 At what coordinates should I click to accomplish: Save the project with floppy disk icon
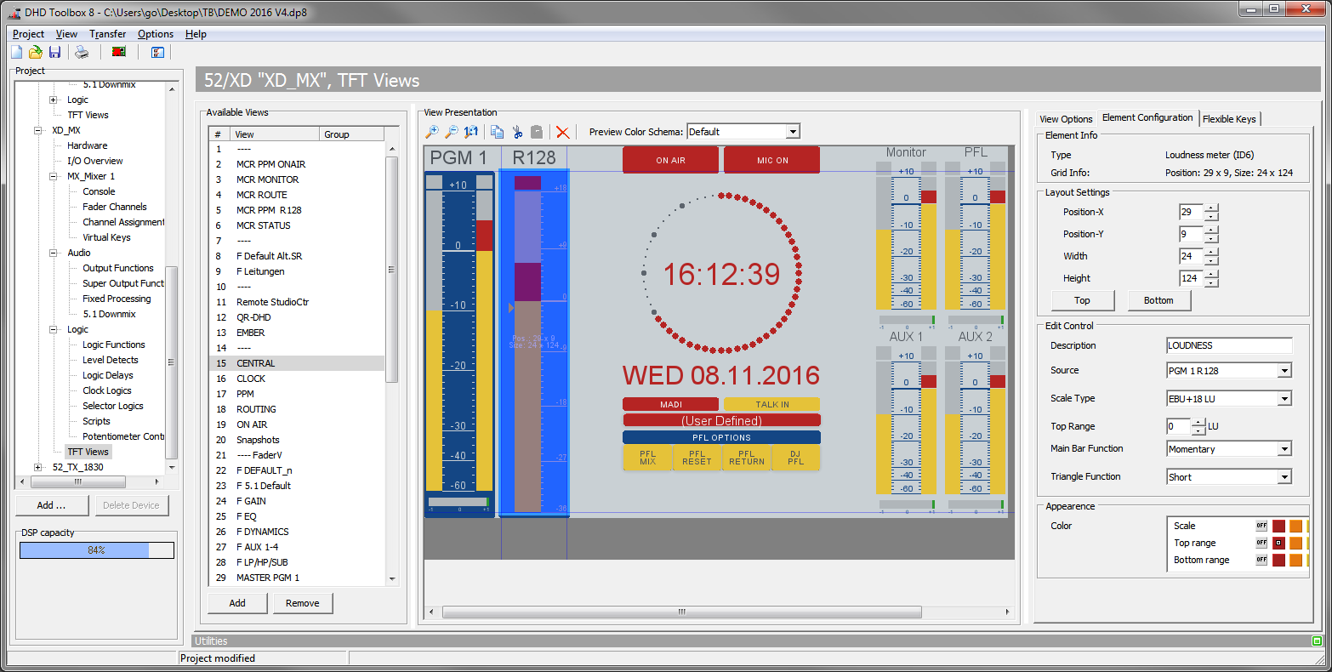tap(54, 53)
